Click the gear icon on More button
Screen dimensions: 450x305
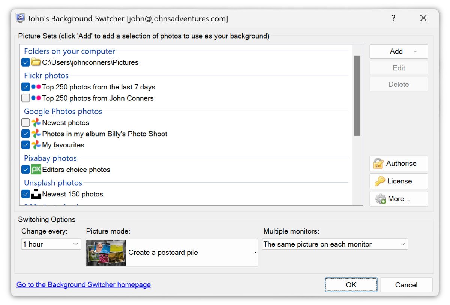[381, 199]
